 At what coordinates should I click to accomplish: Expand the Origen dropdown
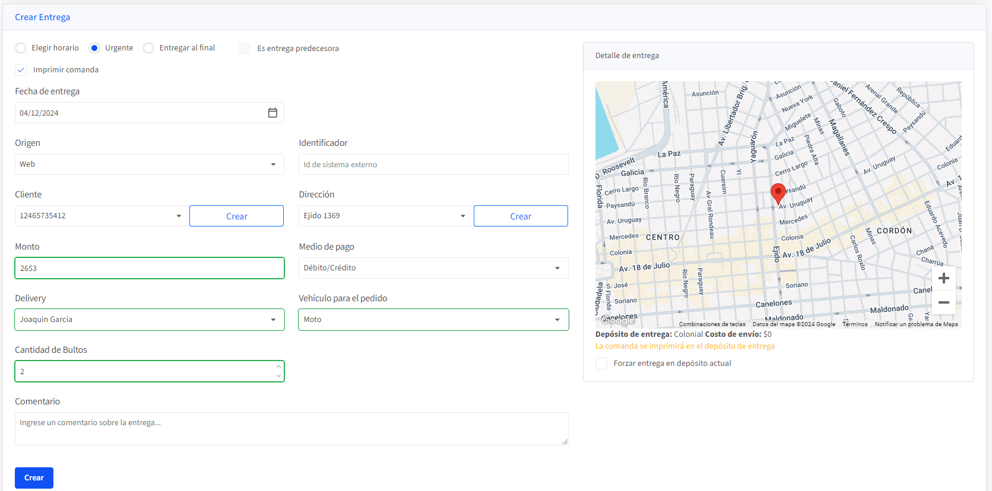point(149,164)
